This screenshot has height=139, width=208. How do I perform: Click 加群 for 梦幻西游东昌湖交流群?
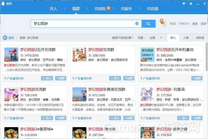point(129,118)
